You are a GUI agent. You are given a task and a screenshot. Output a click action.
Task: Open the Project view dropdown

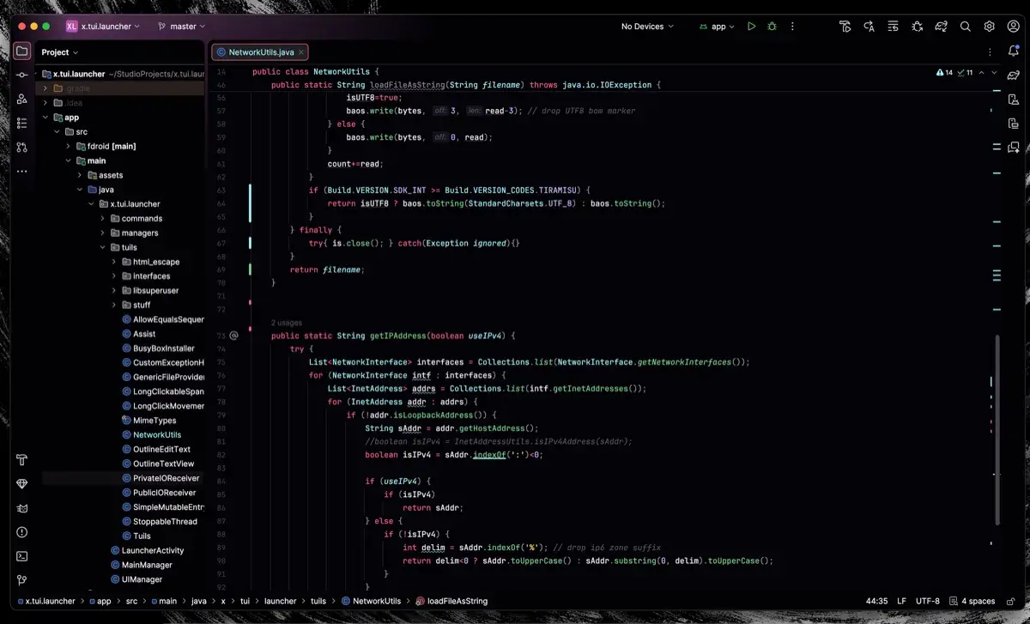click(59, 52)
